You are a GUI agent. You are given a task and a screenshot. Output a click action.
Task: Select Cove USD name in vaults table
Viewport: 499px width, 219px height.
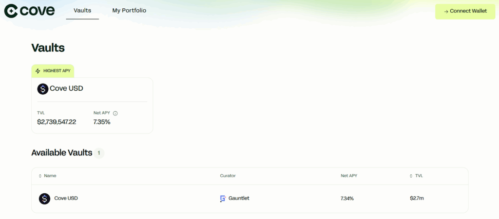click(x=66, y=198)
